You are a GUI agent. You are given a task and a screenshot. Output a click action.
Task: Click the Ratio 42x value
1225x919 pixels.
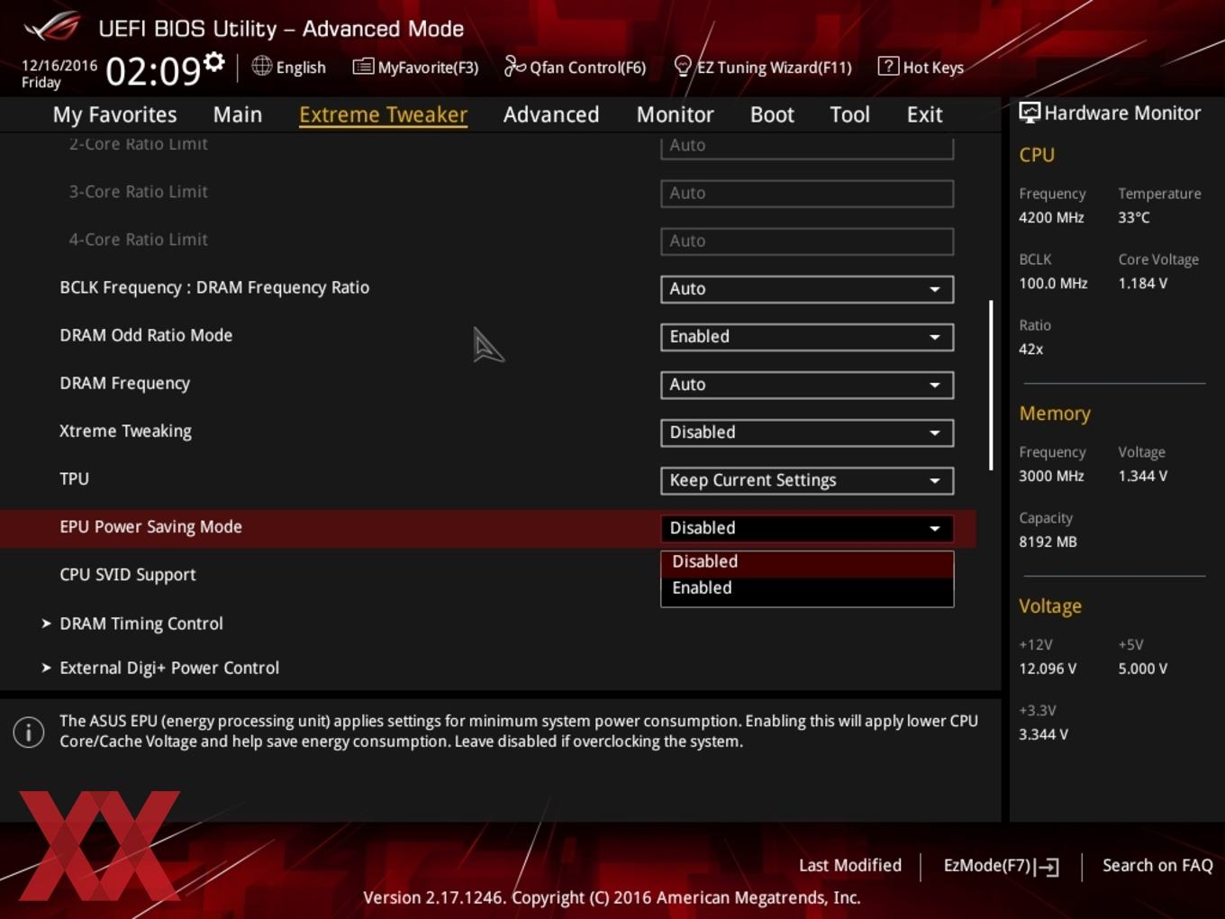click(1030, 349)
